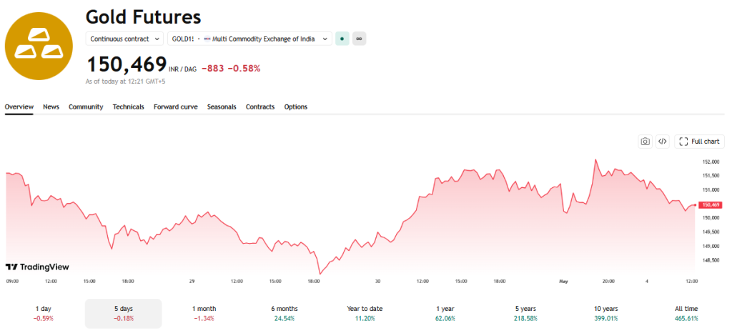Open the Technicals tab
The width and height of the screenshot is (732, 331).
[x=129, y=107]
